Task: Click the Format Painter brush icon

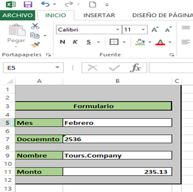Action: (x=35, y=45)
